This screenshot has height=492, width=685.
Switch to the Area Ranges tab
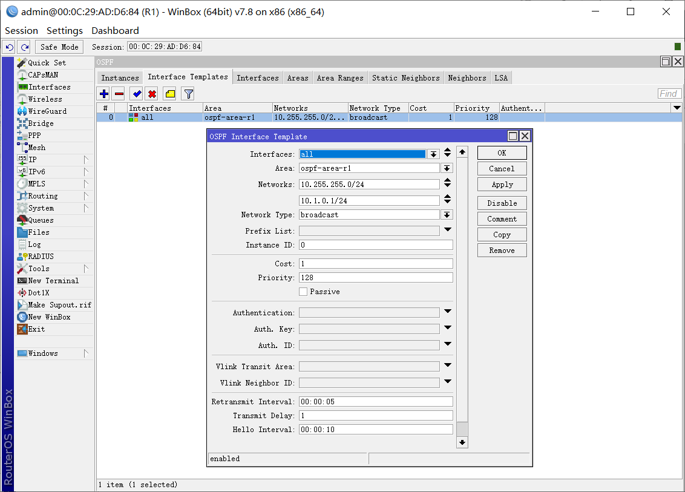[340, 78]
